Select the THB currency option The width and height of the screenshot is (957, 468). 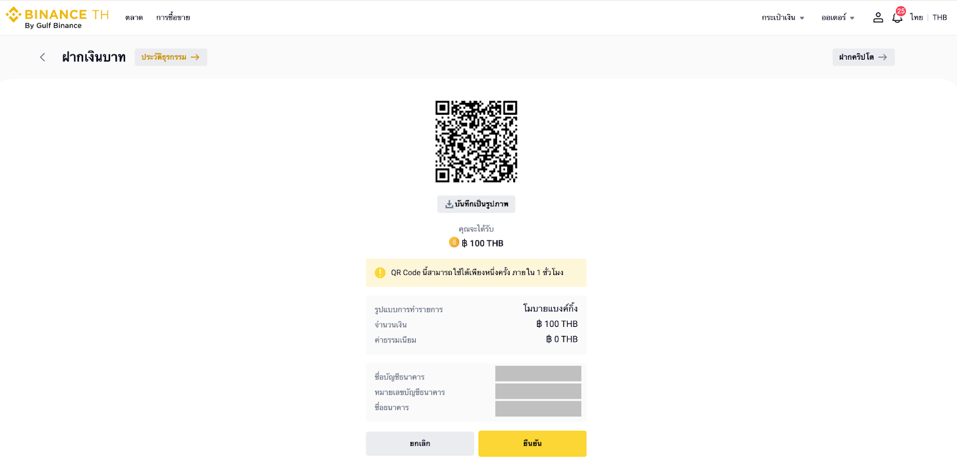(x=940, y=18)
